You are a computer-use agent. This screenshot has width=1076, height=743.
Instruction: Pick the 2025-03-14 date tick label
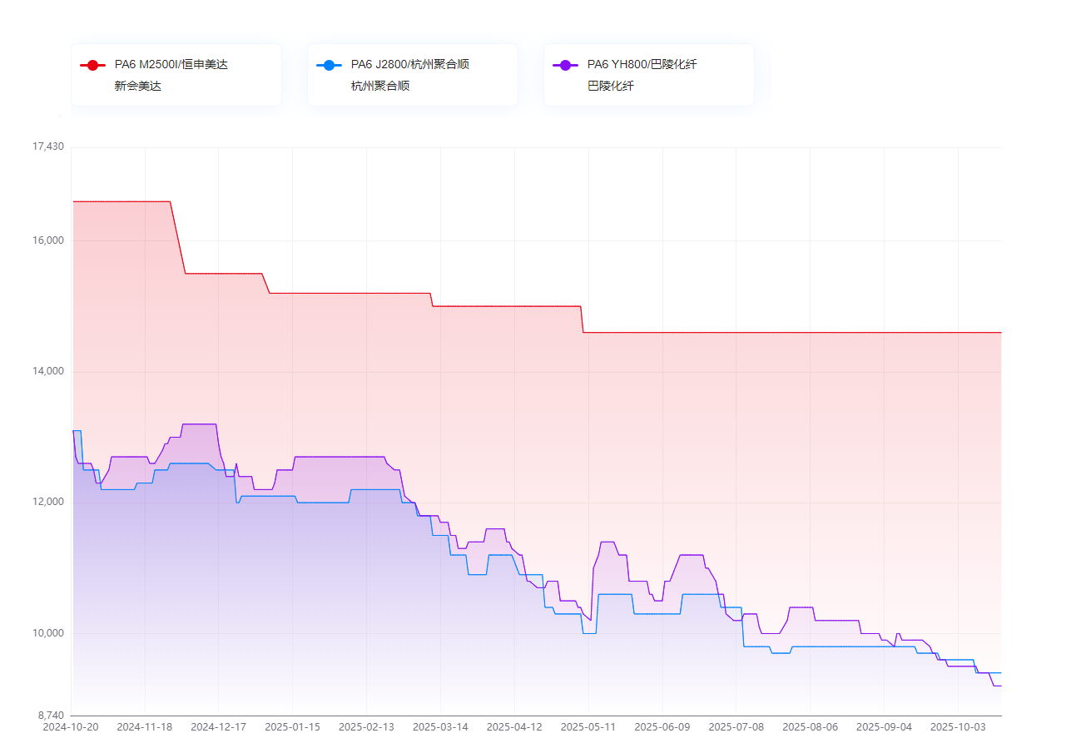440,726
